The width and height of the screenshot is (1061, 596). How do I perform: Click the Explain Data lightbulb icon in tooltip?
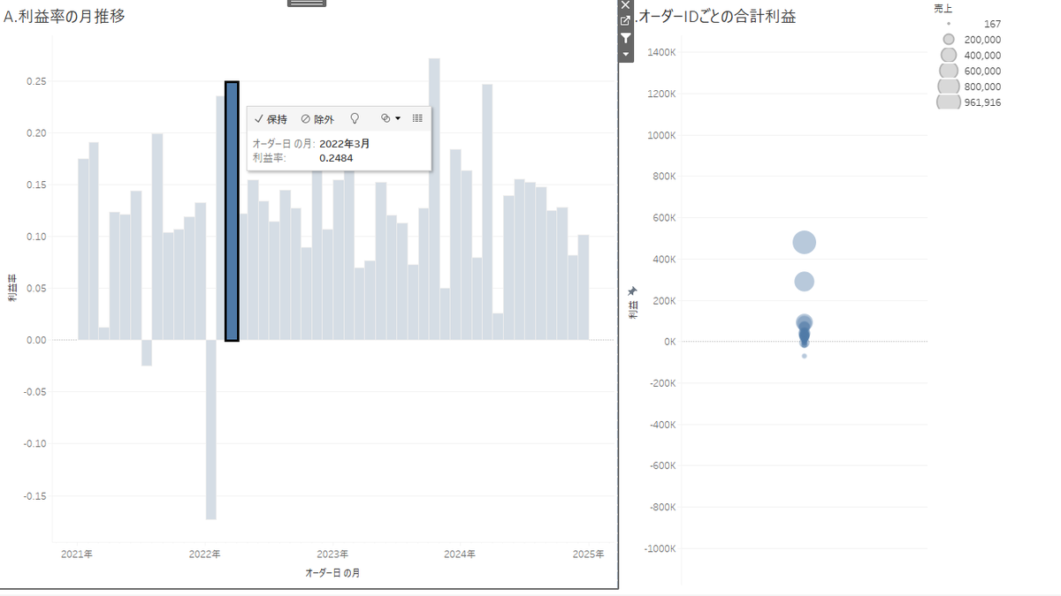[x=355, y=118]
